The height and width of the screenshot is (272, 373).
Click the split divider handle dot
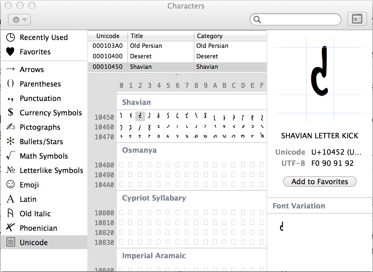point(177,76)
